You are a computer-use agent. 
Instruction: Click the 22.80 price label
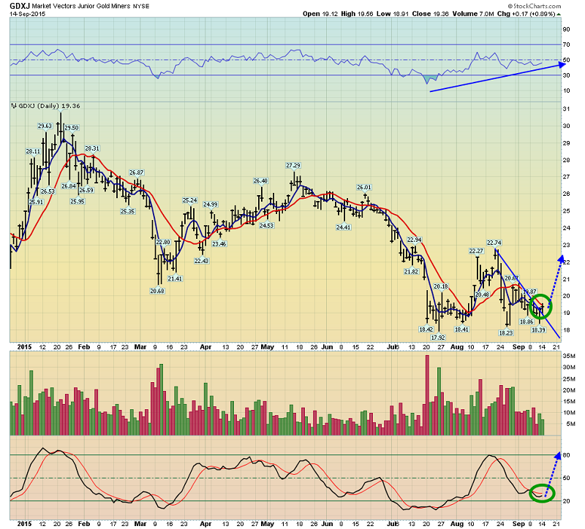(163, 242)
